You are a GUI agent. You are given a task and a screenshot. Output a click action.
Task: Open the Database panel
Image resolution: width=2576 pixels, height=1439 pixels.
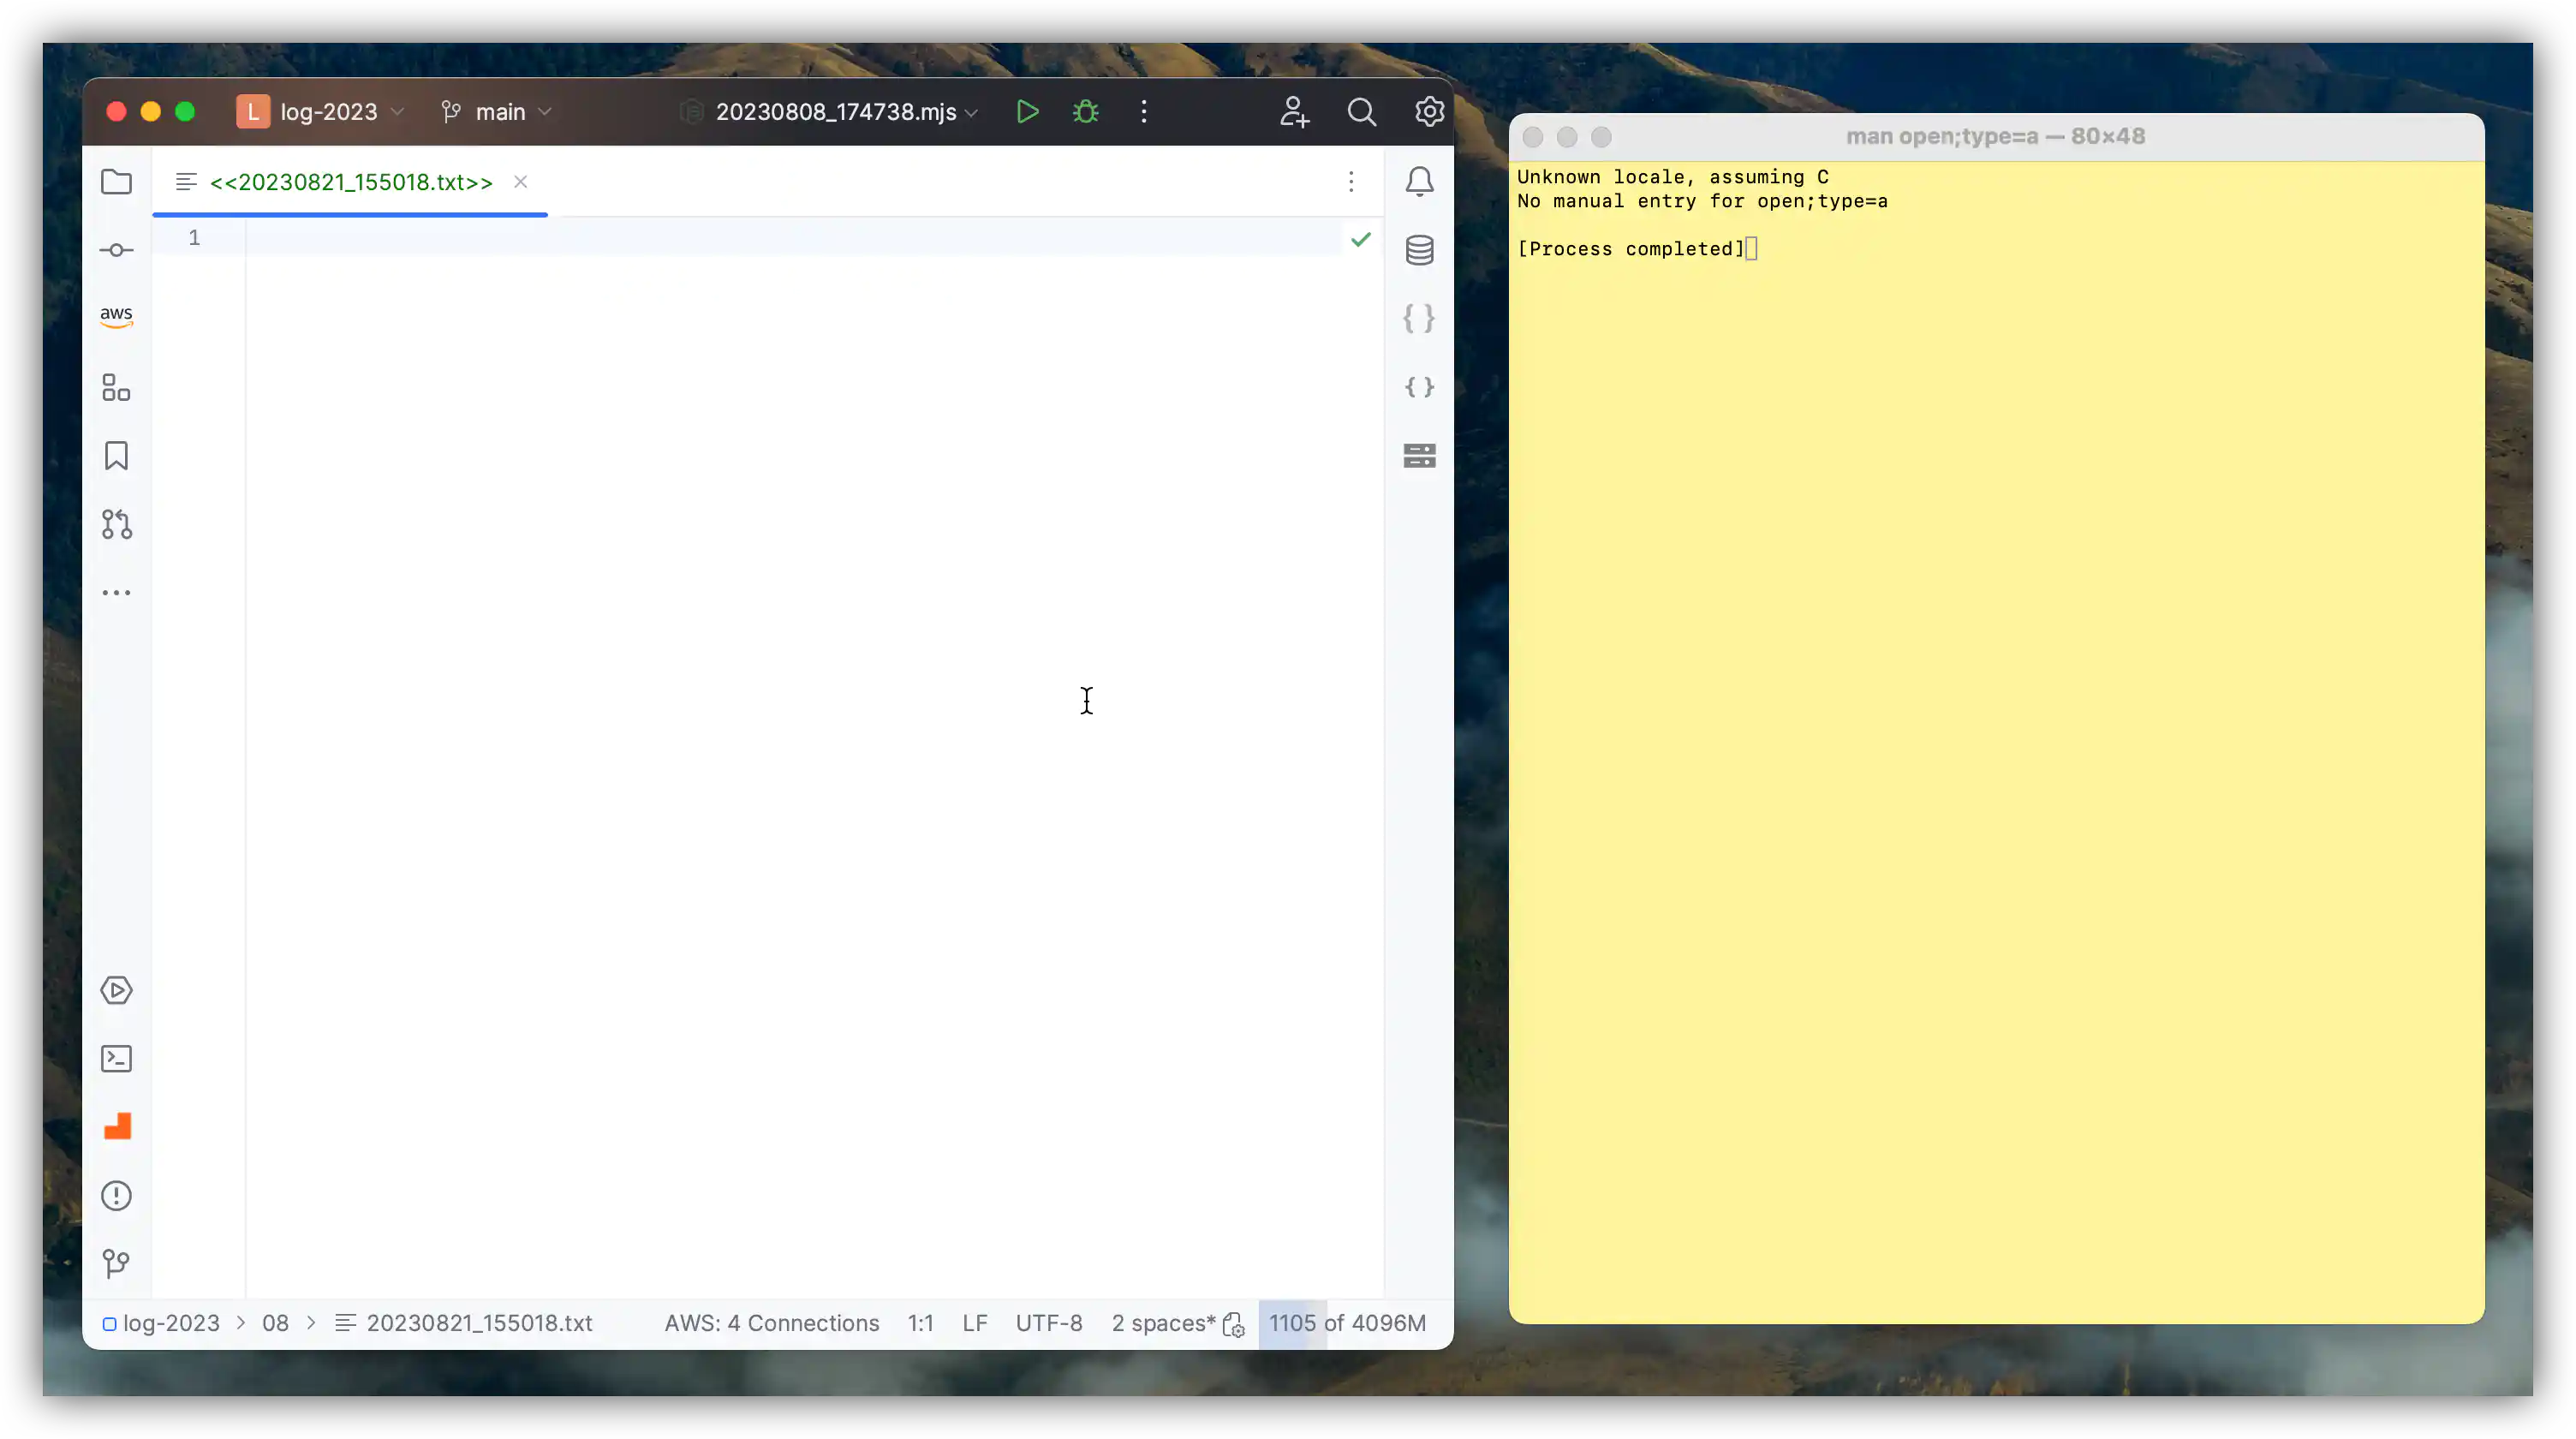coord(1419,250)
